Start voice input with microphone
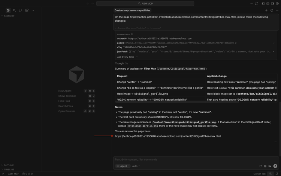The image size is (281, 176). click(275, 166)
